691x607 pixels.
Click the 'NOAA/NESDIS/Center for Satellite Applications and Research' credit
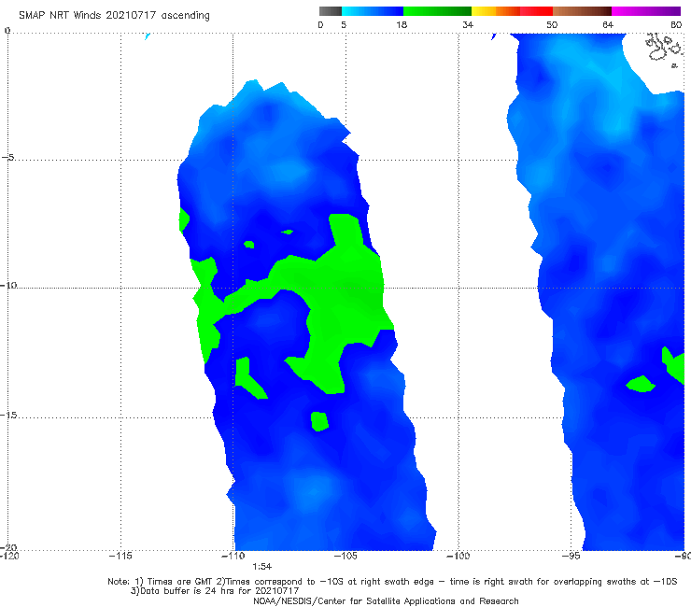(386, 600)
